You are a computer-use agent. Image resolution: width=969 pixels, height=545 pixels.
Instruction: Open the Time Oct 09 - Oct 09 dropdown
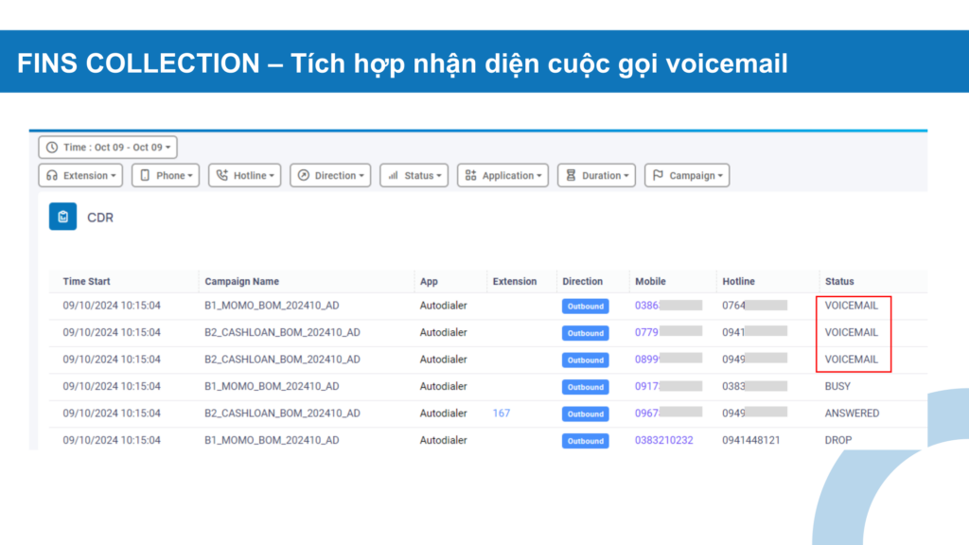(108, 148)
